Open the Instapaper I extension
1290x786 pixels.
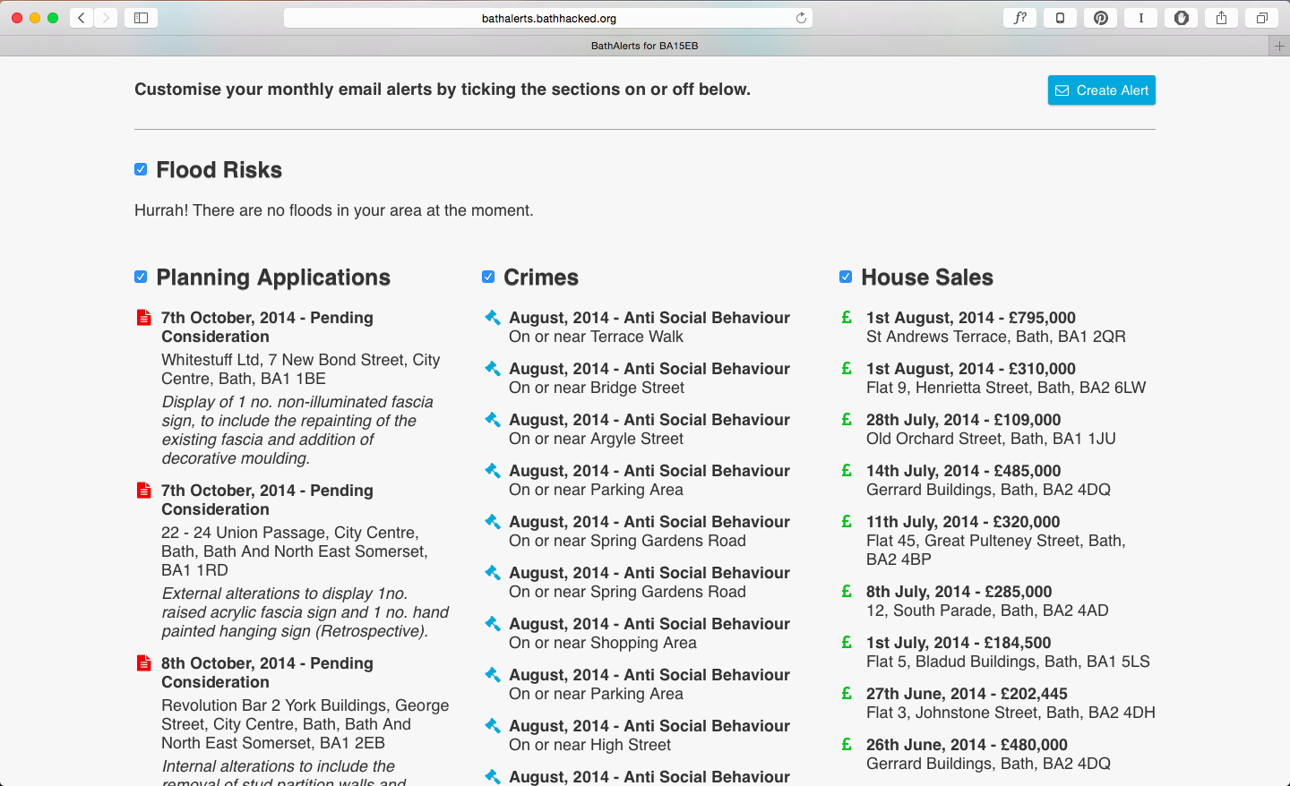tap(1140, 18)
